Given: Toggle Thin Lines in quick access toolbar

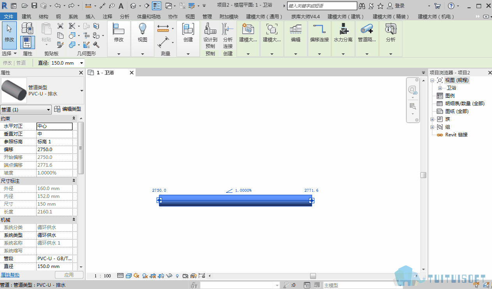Looking at the screenshot, I should pos(157,6).
